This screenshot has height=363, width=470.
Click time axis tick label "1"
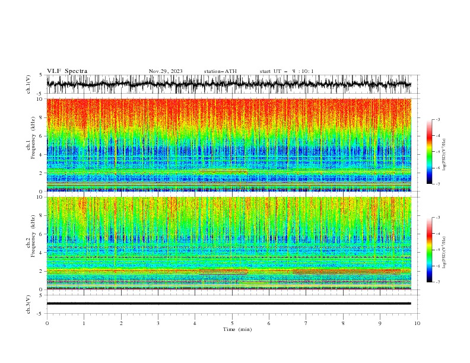tap(84, 323)
